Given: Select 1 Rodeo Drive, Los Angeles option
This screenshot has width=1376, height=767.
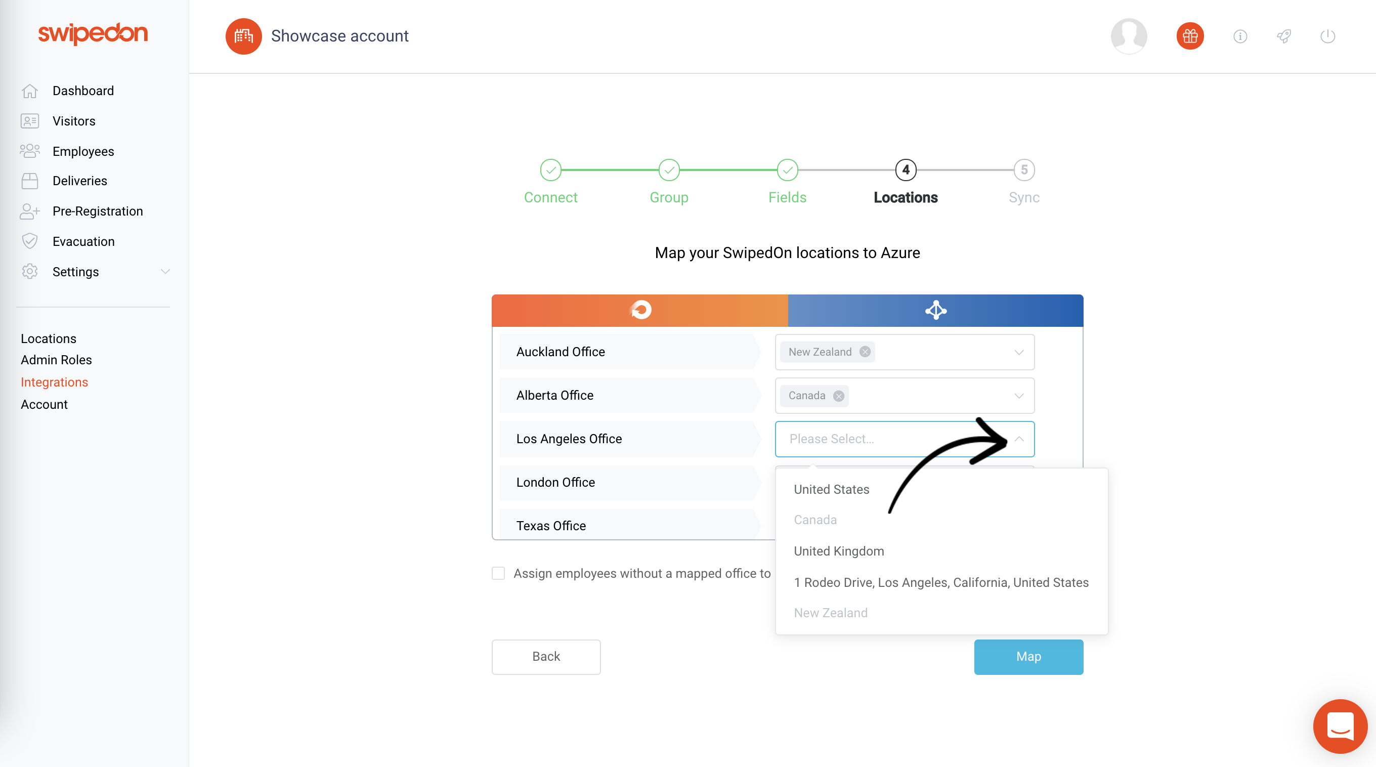Looking at the screenshot, I should [942, 582].
